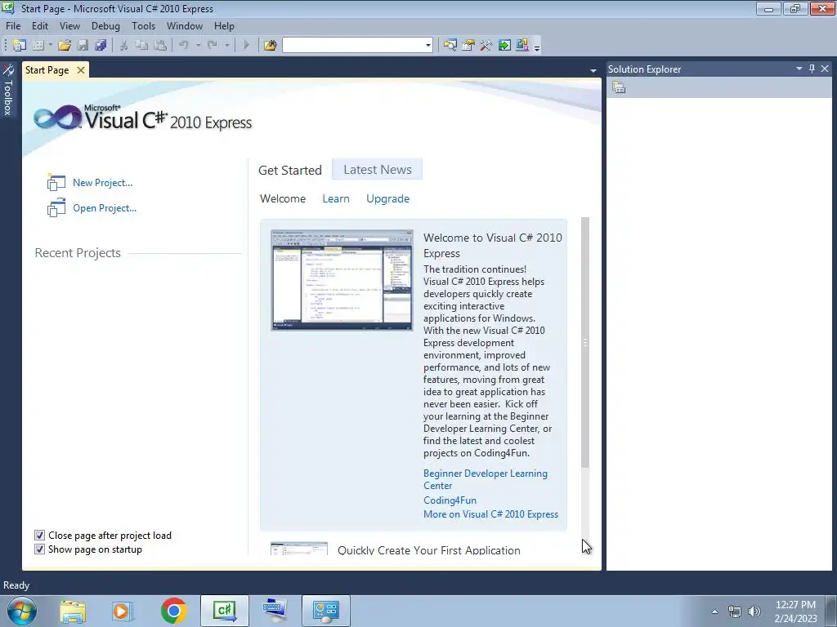Switch to the Latest News tab
Screen dimensions: 837x627
[x=378, y=170]
